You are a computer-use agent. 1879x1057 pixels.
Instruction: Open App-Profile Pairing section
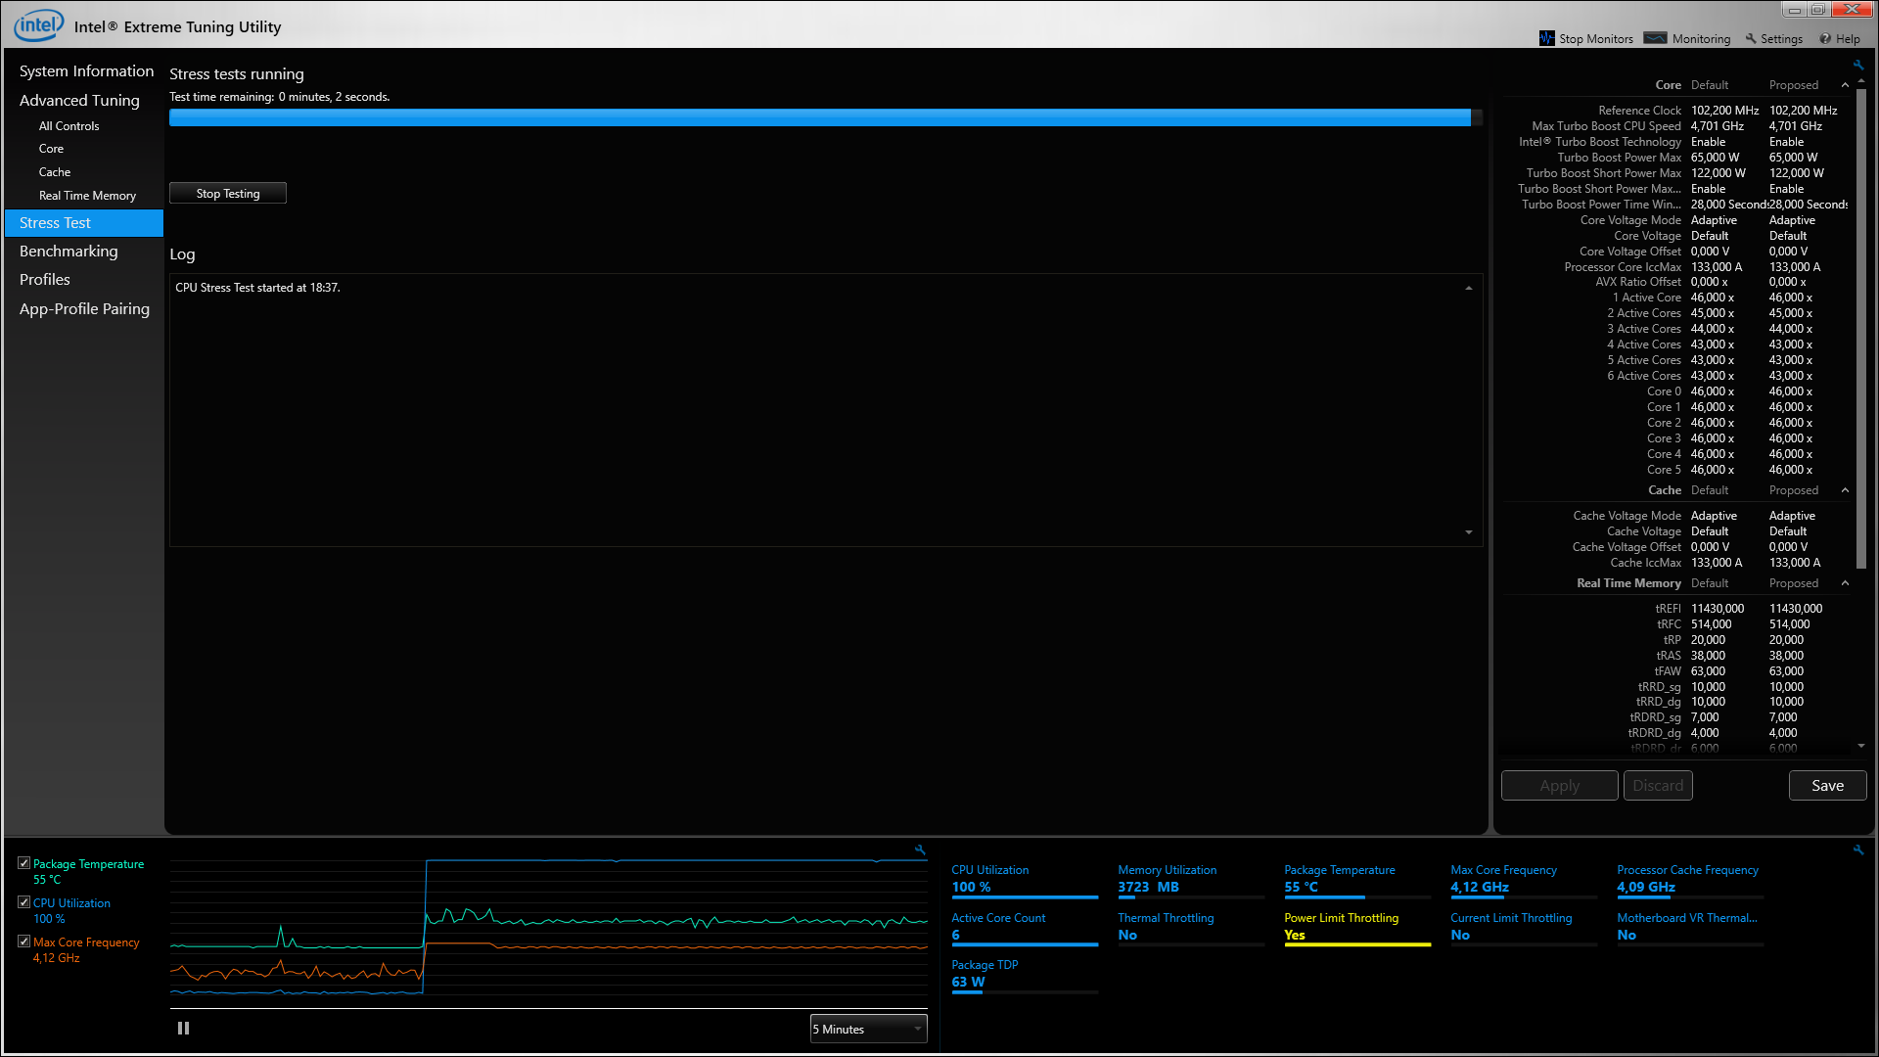click(x=84, y=309)
